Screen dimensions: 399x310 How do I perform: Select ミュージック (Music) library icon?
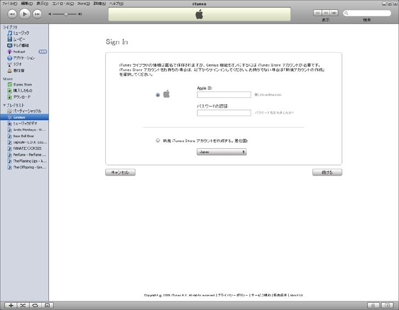(10, 33)
